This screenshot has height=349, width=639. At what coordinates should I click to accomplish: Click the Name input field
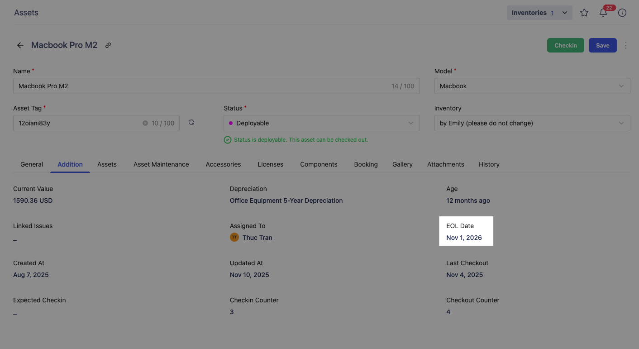(199, 86)
